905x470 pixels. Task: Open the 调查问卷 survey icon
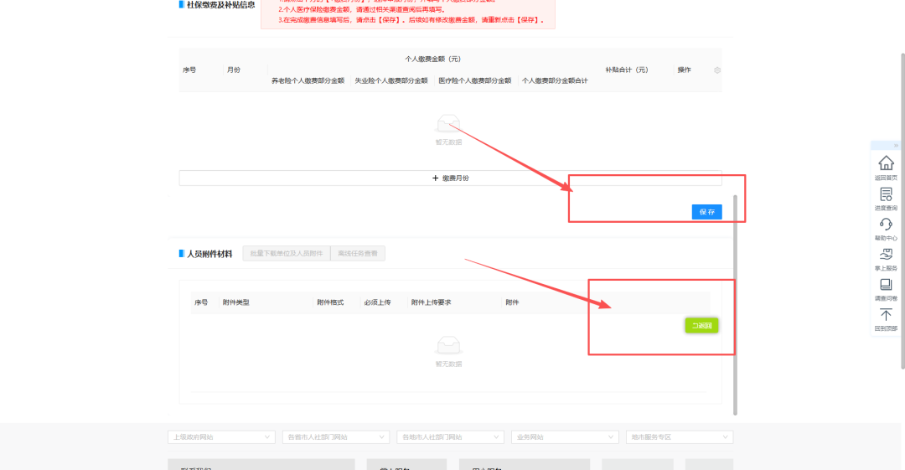click(886, 285)
